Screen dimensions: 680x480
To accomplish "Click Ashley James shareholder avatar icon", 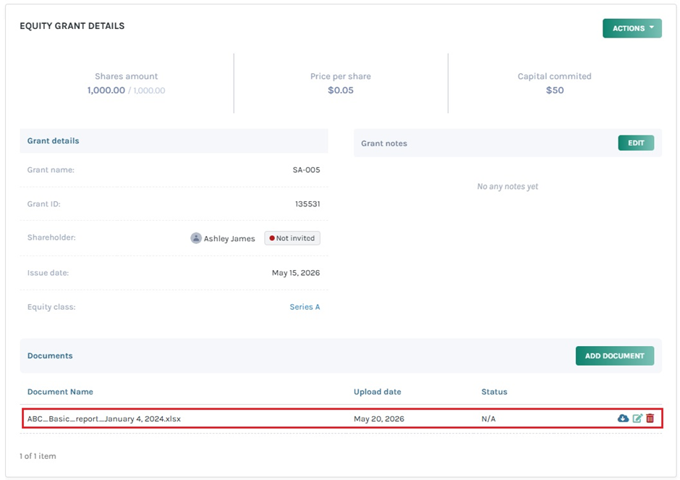I will (196, 238).
